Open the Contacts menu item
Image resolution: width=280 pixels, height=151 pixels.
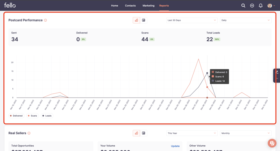tap(130, 6)
